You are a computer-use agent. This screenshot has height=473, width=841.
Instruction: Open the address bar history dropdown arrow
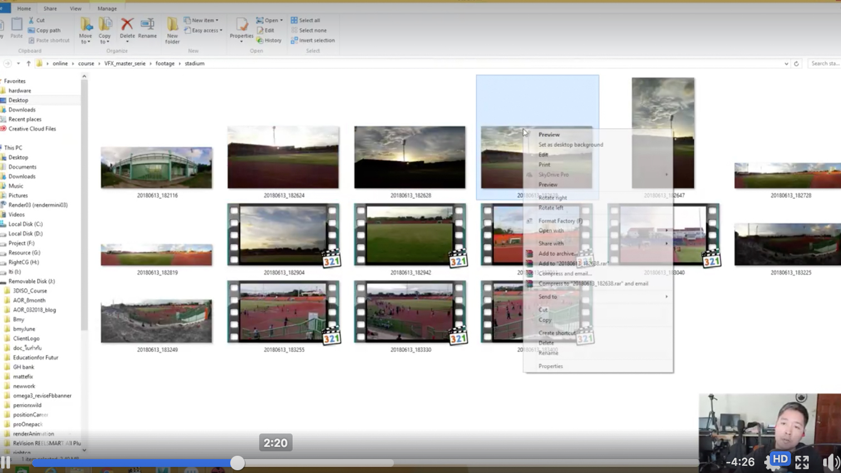[x=786, y=64]
